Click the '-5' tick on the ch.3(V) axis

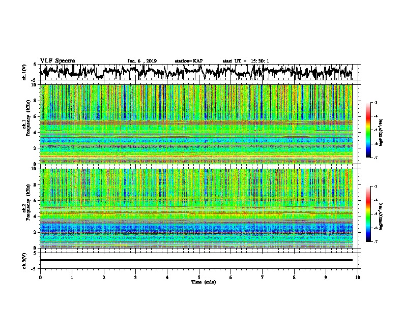[x=34, y=269]
